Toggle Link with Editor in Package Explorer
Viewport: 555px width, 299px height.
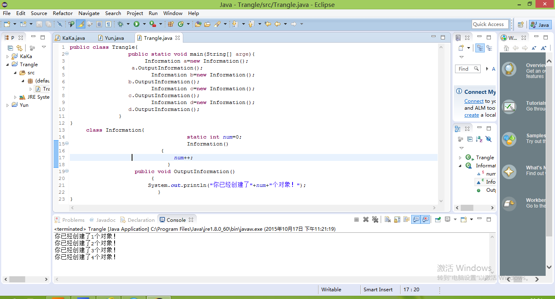point(19,48)
